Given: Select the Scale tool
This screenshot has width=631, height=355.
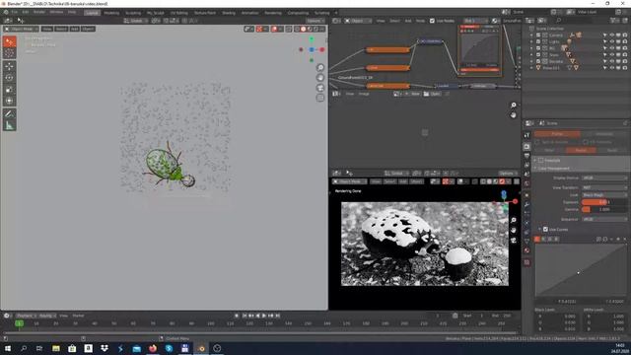Looking at the screenshot, I should point(9,90).
